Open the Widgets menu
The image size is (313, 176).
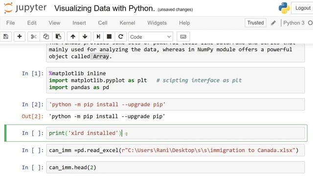(157, 23)
